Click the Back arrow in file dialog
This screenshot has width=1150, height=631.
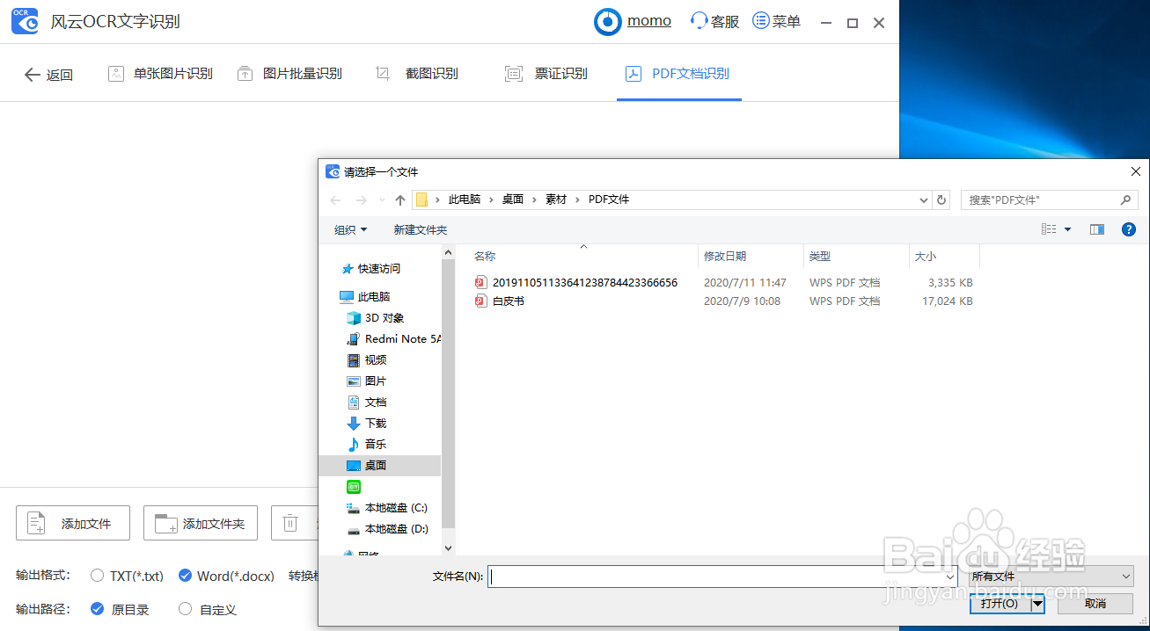[x=335, y=200]
